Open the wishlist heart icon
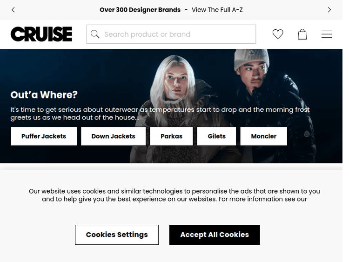349x262 pixels. click(x=278, y=34)
